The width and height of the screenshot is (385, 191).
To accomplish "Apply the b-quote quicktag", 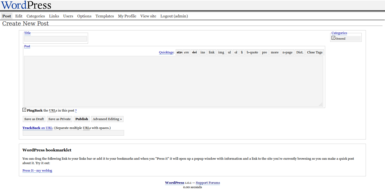I will [x=252, y=52].
